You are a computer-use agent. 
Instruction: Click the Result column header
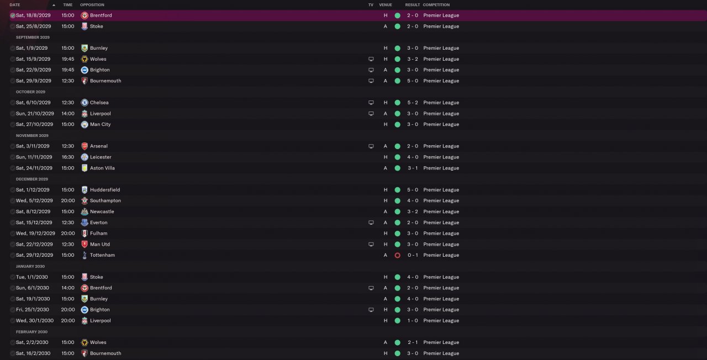point(412,5)
